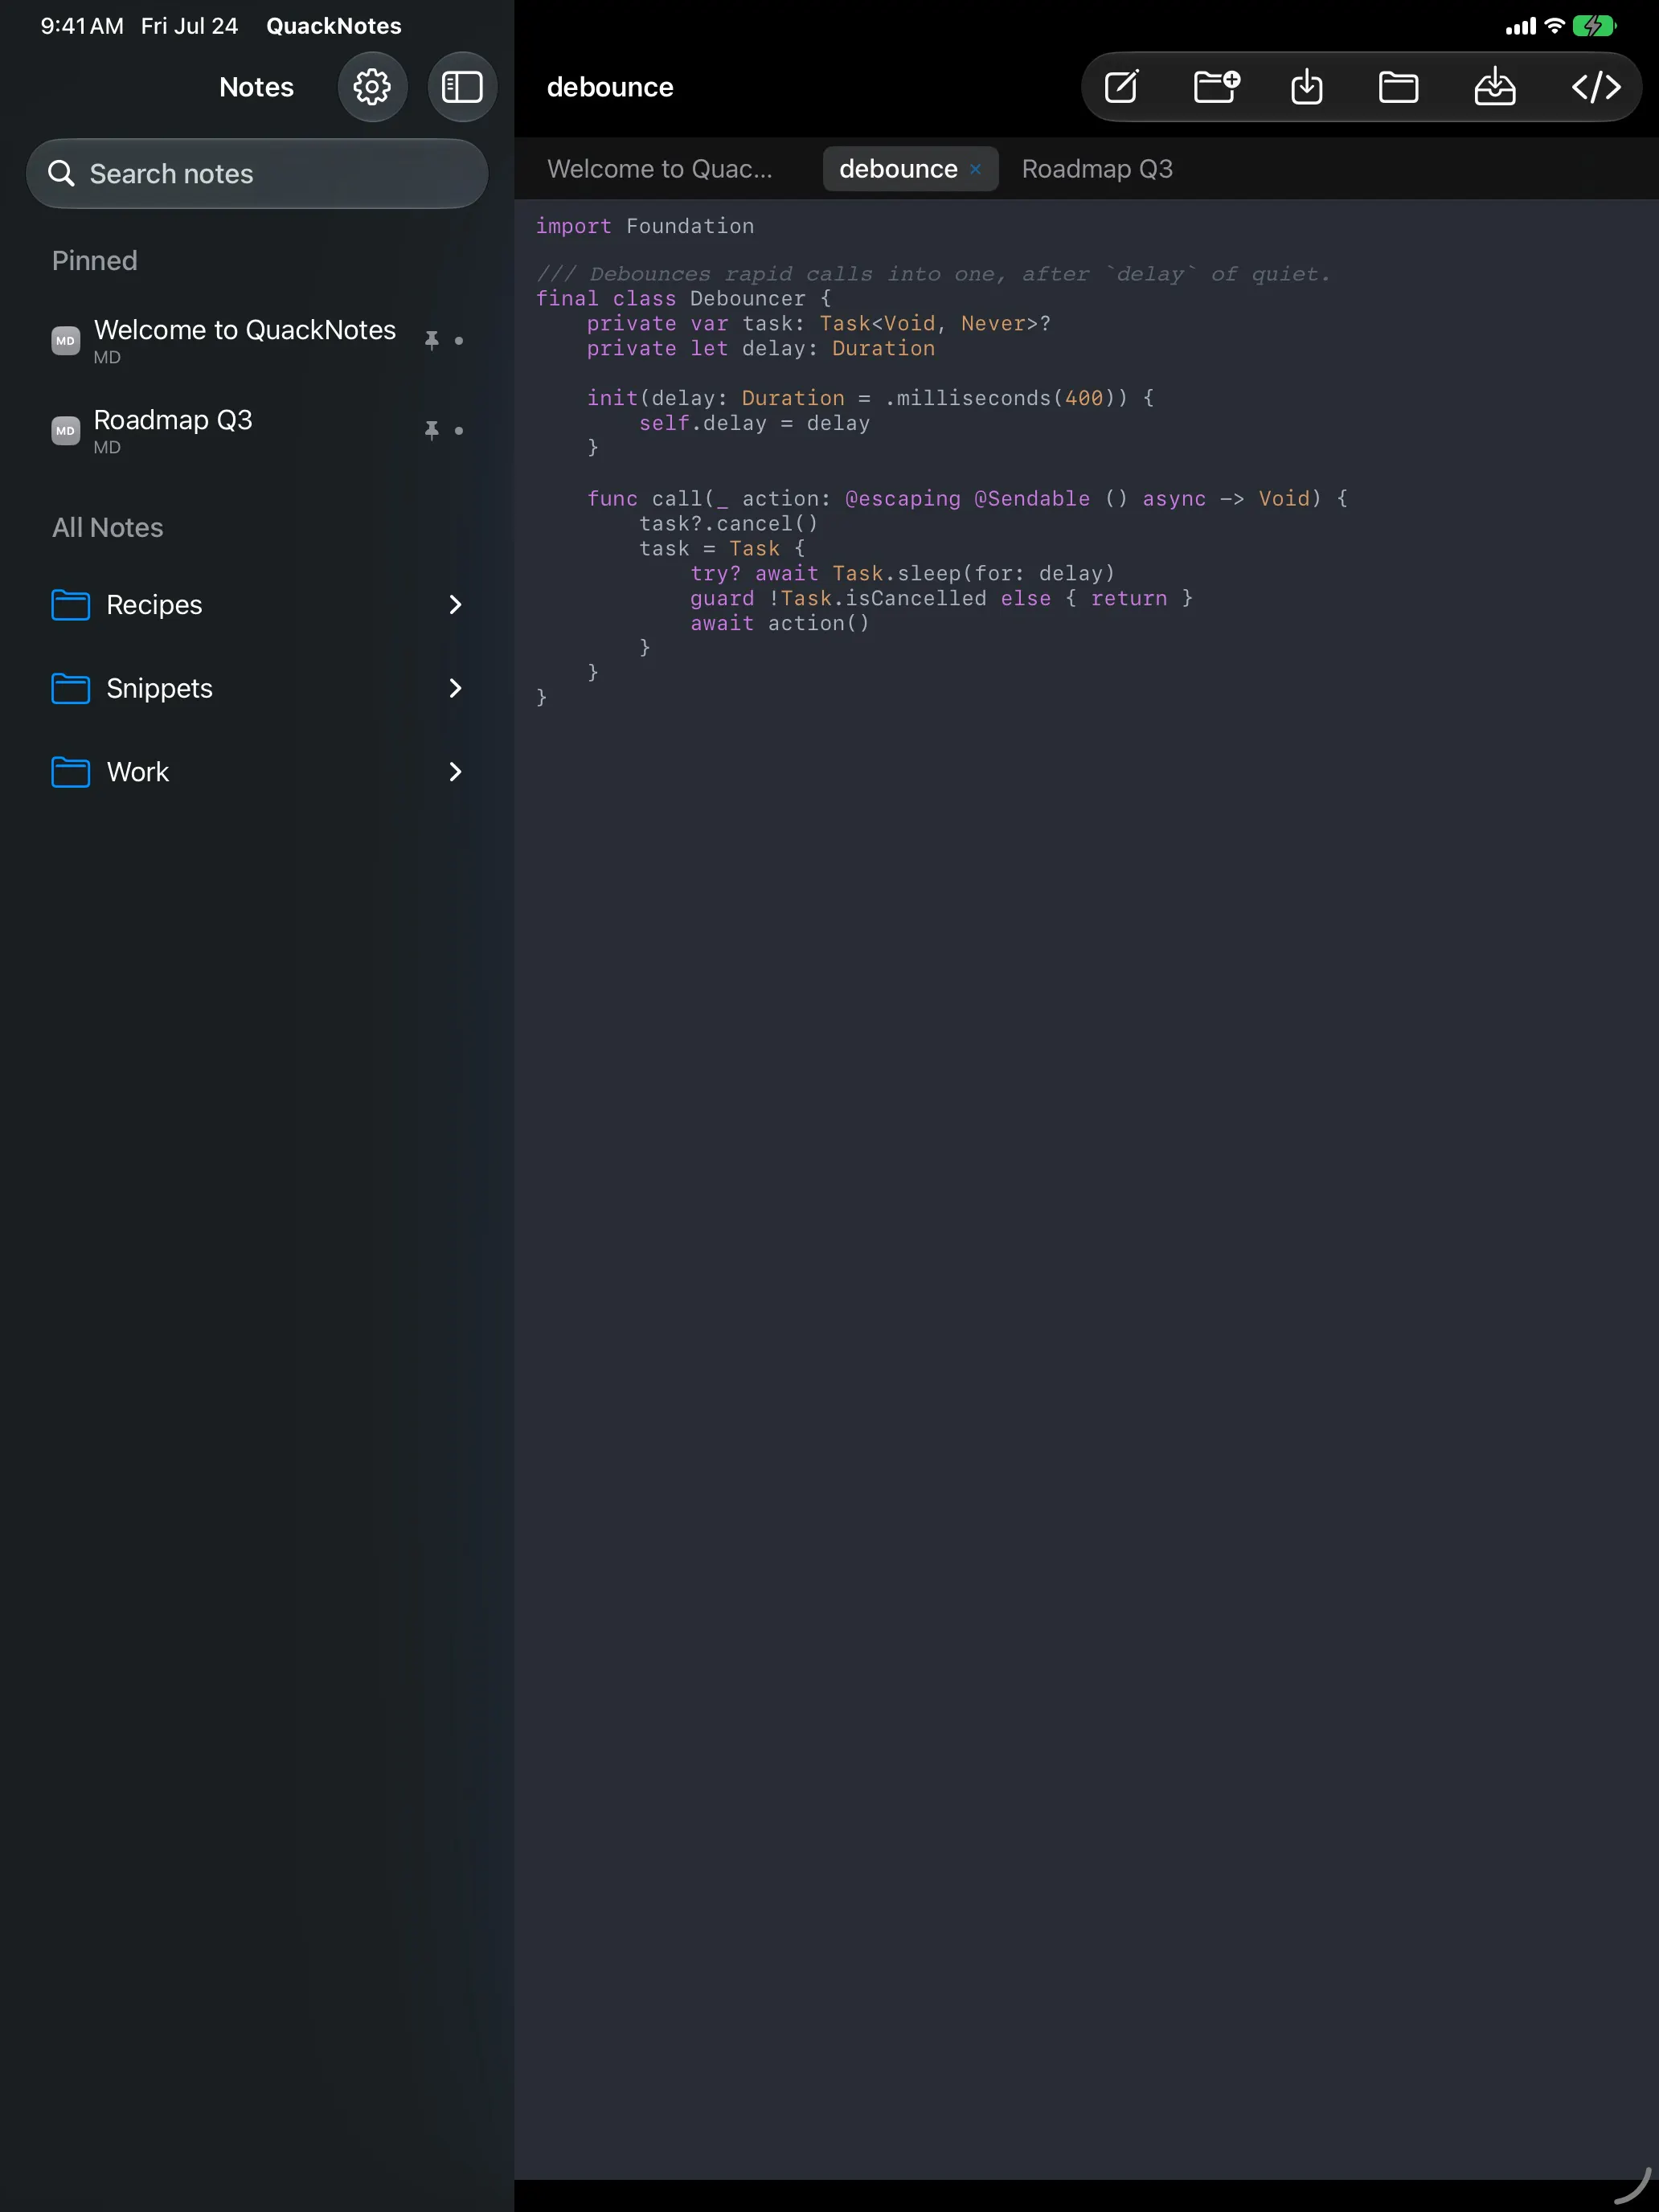The width and height of the screenshot is (1659, 2212).
Task: Unpin the Welcome to QuackNotes note
Action: [431, 340]
